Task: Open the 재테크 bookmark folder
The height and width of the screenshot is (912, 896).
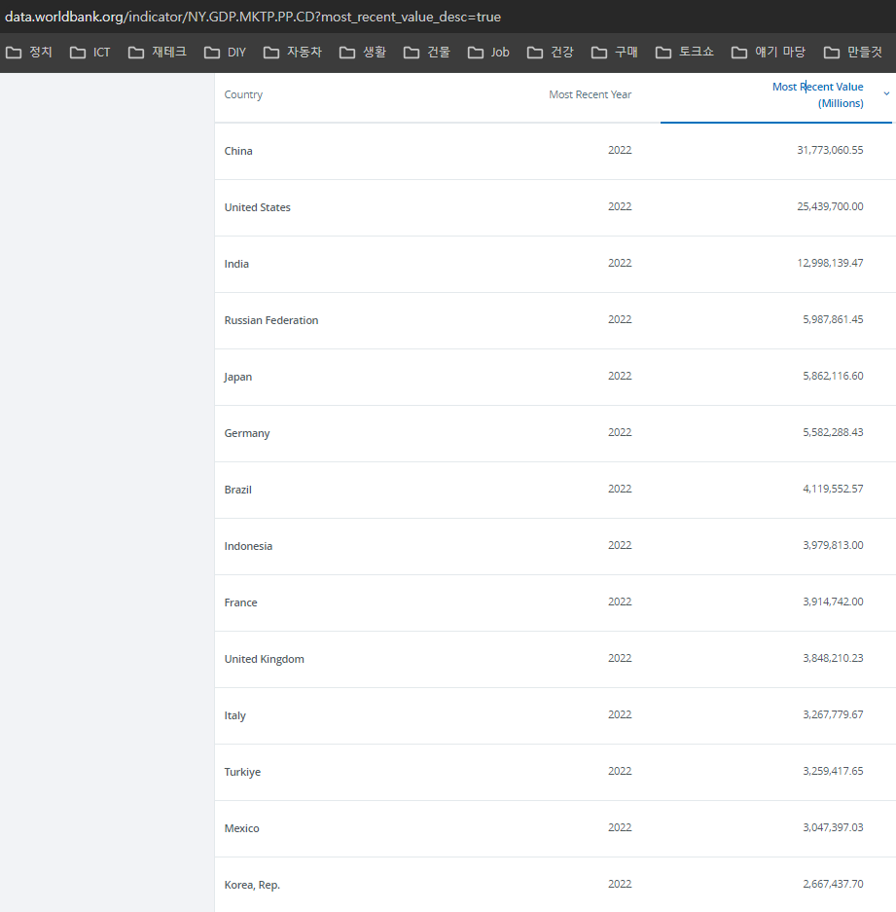Action: (x=158, y=53)
